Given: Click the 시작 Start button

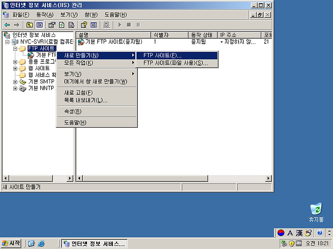Looking at the screenshot, I should 11,243.
